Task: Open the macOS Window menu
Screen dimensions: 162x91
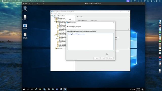Action: click(38, 1)
